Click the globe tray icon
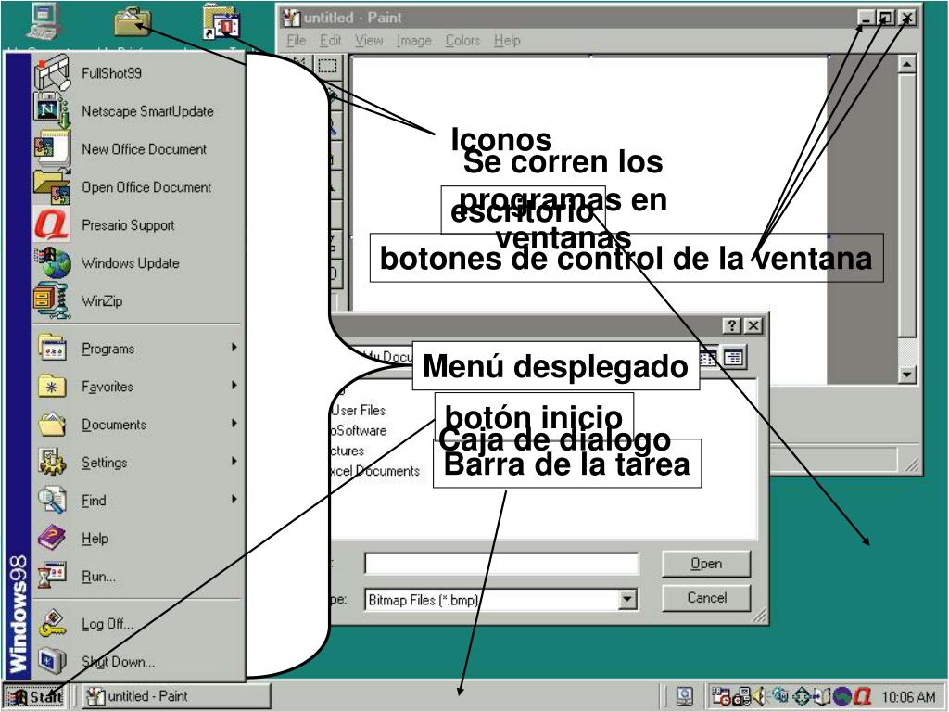Viewport: 949px width, 712px height. pos(841,697)
